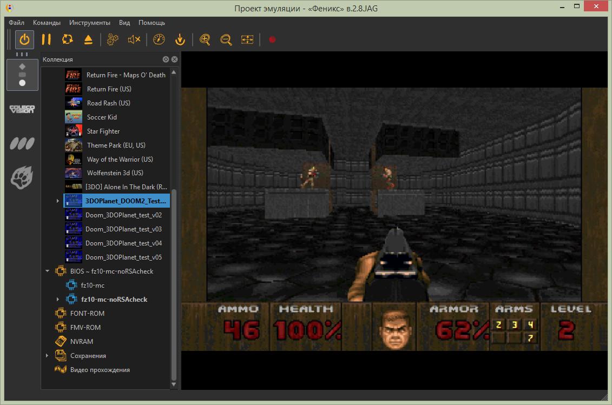Click the fz10-mc-noRSAcheck chip icon
Screen dimensions: 612x405
click(x=71, y=299)
